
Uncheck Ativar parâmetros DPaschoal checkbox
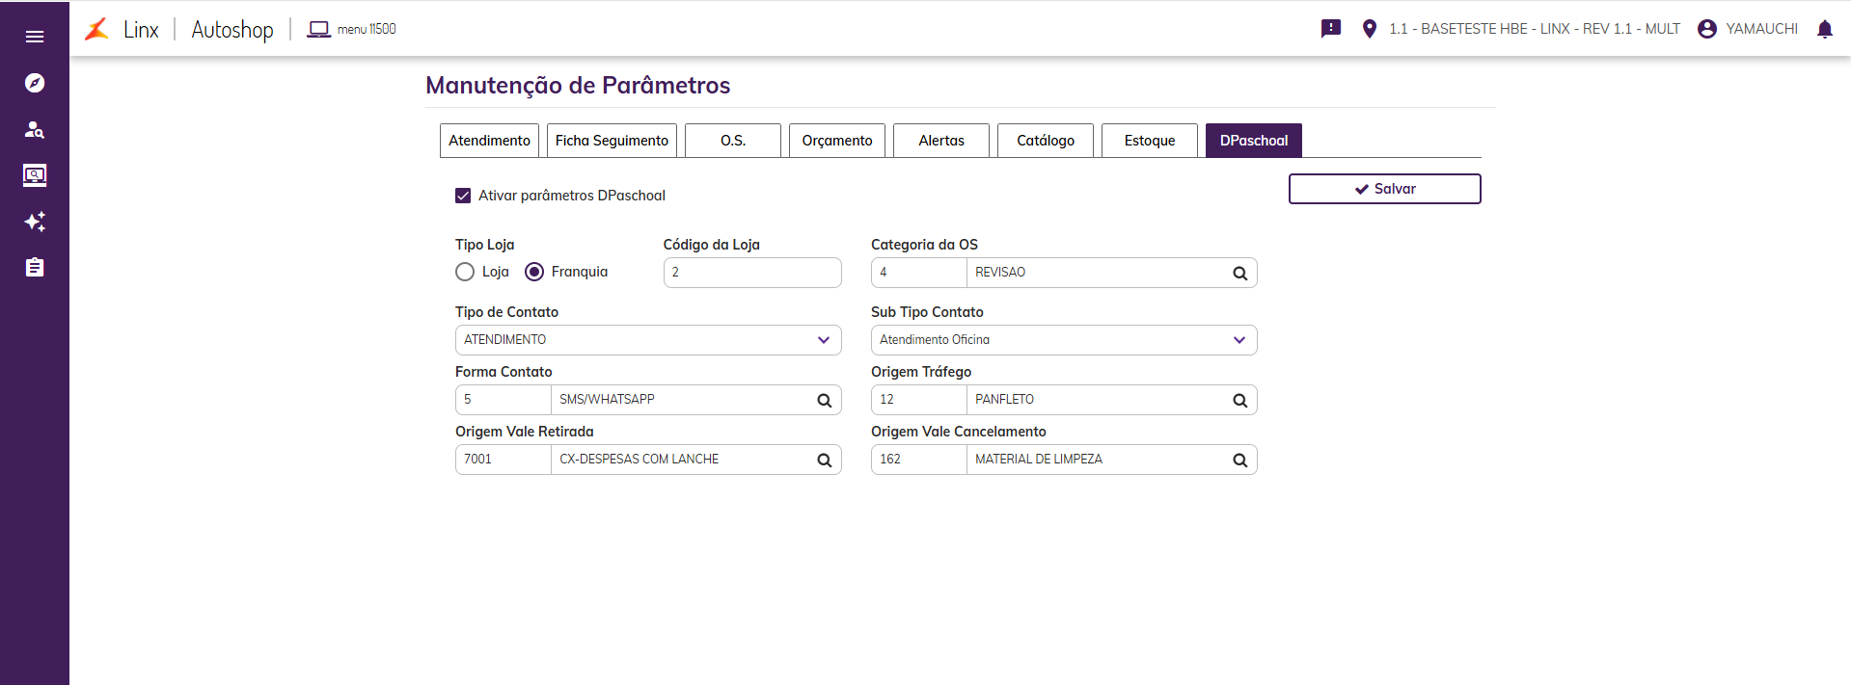click(x=463, y=196)
